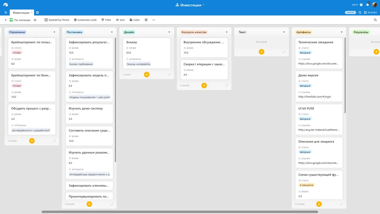The height and width of the screenshot is (214, 380).
Task: Open Управление stack dropdown arrow
Action: [54, 32]
